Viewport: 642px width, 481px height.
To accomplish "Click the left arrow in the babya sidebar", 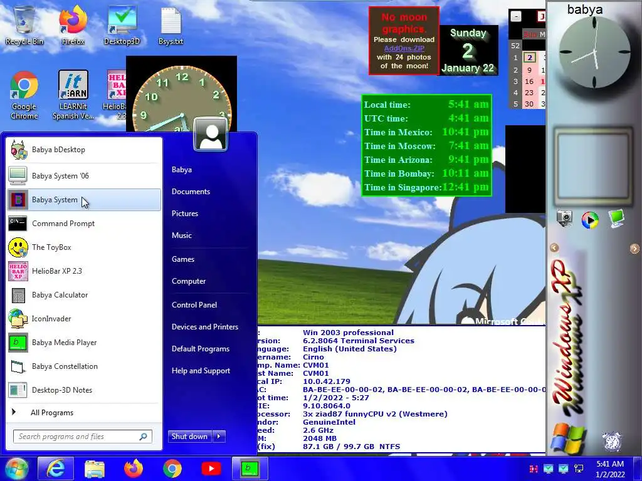I will [554, 248].
